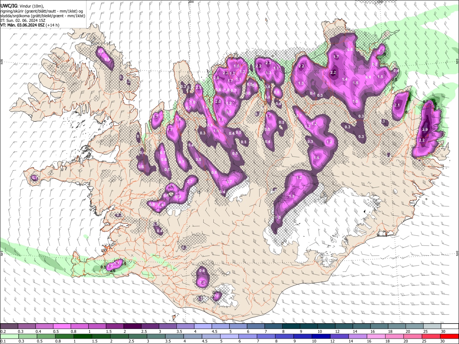Click the "2.9" snowfall value on the map
Screen dimensions: 459x344
click(425, 129)
